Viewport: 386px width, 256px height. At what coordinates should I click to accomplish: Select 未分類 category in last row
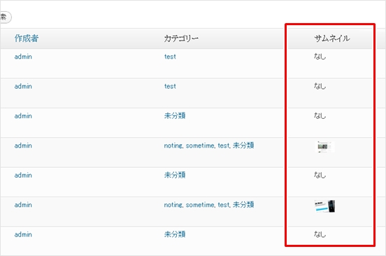coord(175,234)
